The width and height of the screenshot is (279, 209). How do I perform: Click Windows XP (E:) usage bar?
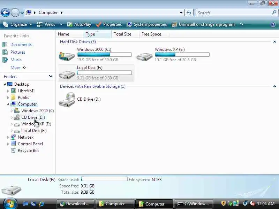182,55
